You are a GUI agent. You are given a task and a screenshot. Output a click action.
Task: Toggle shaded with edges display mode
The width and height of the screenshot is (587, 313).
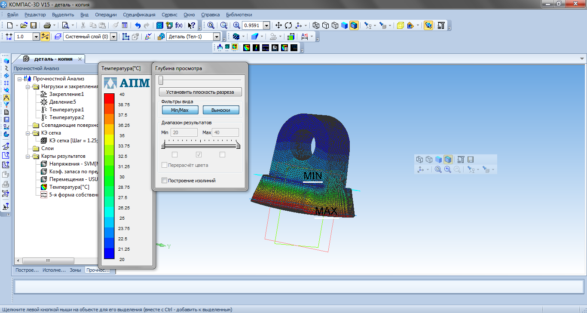point(354,25)
